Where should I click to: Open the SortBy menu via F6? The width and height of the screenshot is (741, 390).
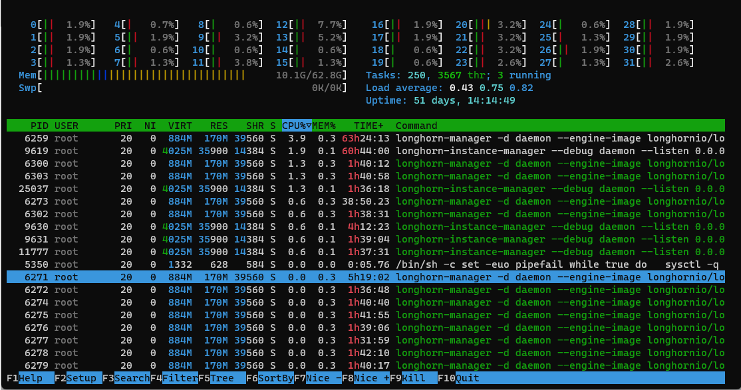pyautogui.click(x=269, y=378)
